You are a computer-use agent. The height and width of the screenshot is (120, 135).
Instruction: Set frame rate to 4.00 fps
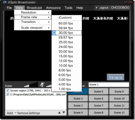click(67, 84)
